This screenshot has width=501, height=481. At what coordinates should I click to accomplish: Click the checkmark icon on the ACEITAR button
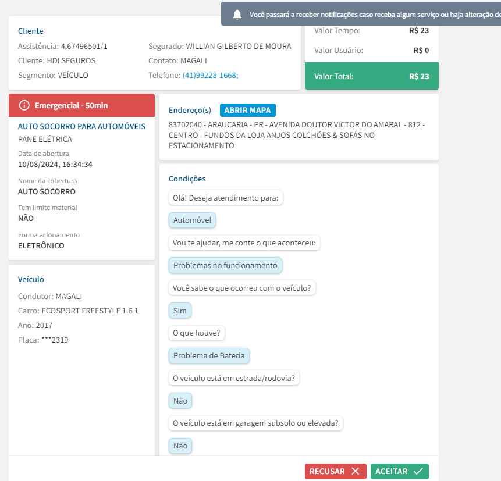[418, 471]
